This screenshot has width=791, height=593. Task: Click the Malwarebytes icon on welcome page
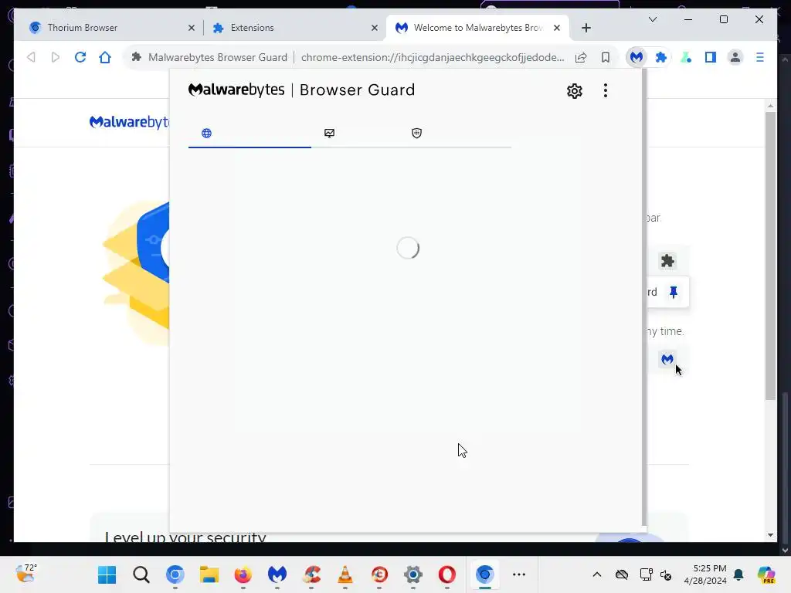click(x=667, y=359)
